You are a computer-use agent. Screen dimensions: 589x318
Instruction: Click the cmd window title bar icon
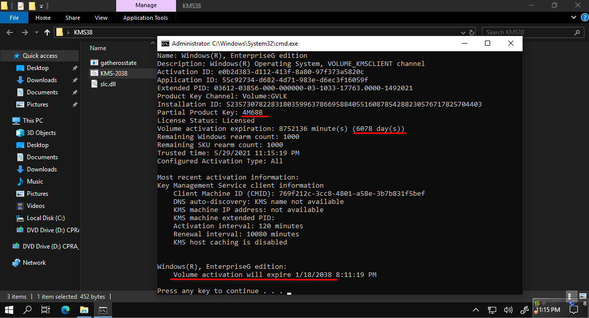pos(165,44)
